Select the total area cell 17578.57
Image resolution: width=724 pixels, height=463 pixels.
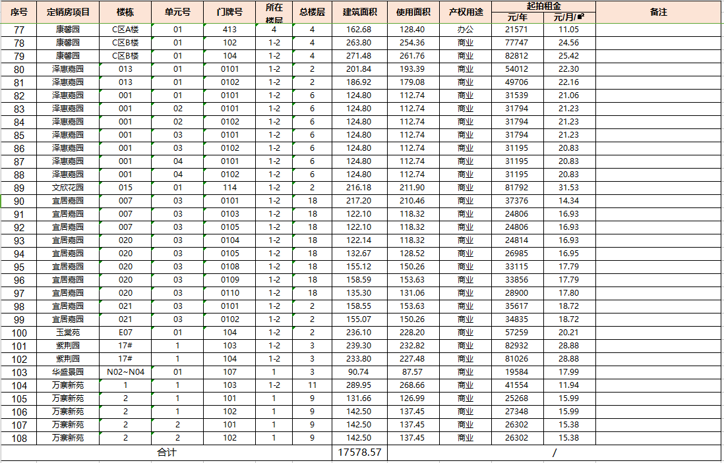point(359,452)
